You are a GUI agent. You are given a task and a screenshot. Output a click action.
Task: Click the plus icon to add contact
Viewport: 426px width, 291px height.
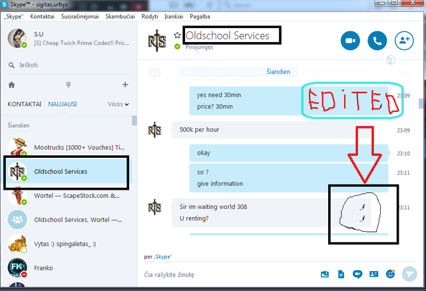tap(125, 85)
